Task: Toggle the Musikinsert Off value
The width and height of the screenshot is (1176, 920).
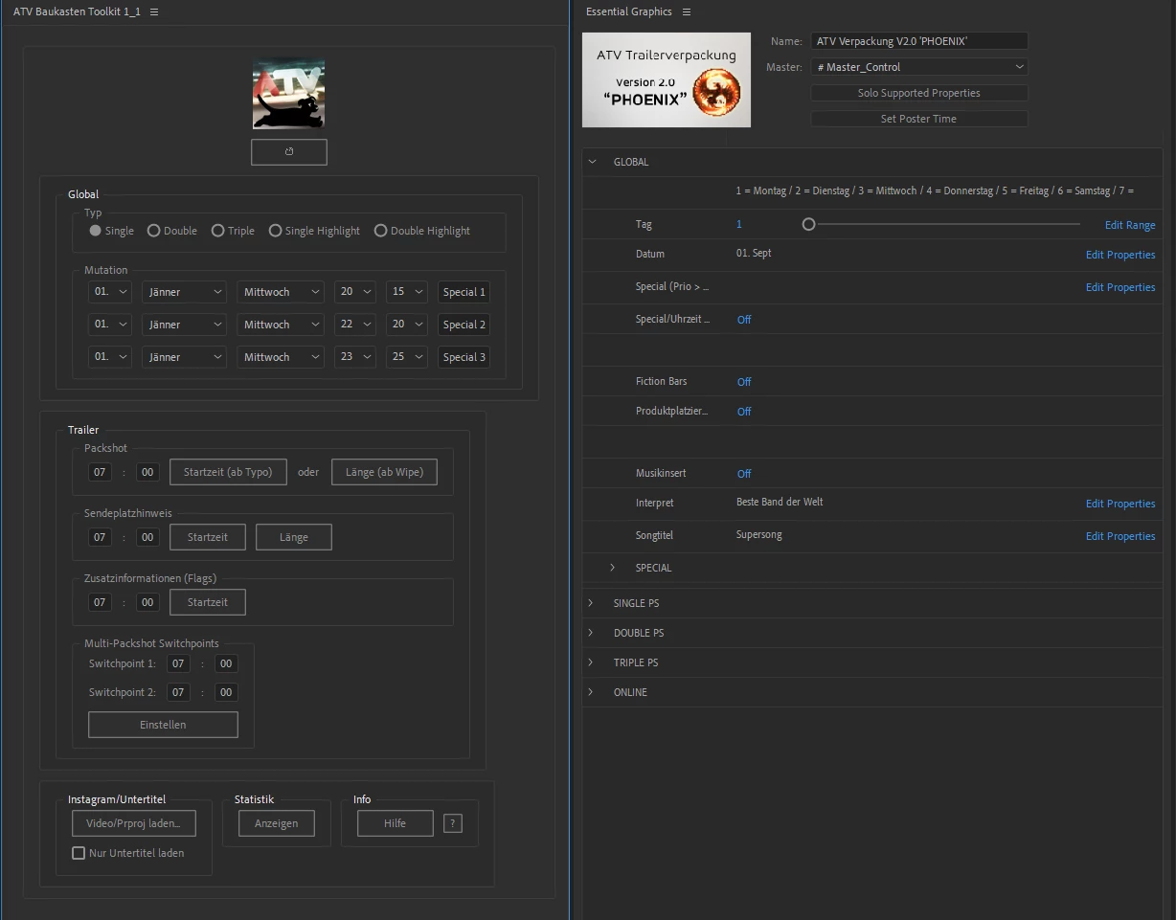Action: (x=744, y=474)
